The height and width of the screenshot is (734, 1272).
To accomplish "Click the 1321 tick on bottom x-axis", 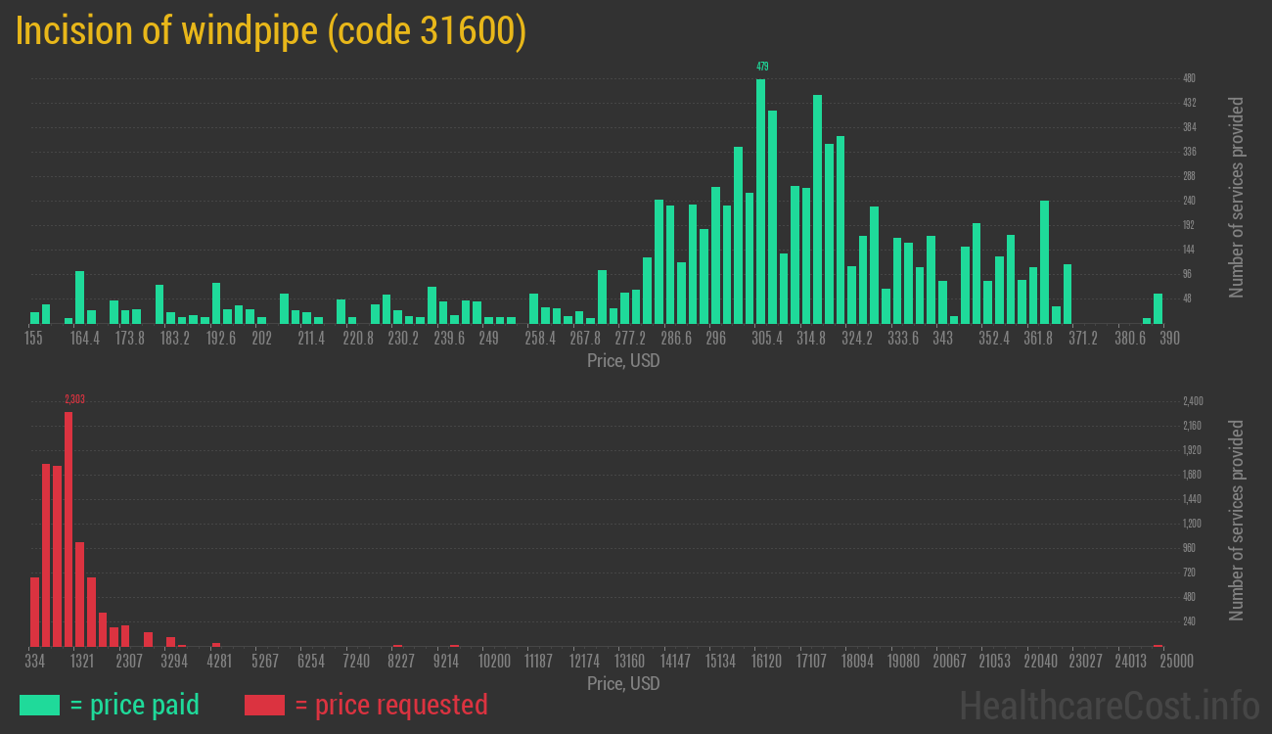I will (x=82, y=662).
